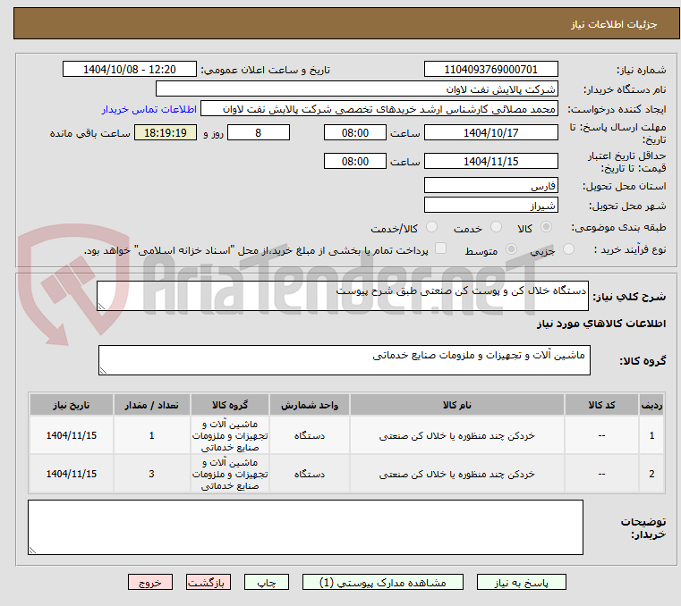Click the response deadline date 1404/10/17
This screenshot has height=606, width=681.
click(490, 132)
